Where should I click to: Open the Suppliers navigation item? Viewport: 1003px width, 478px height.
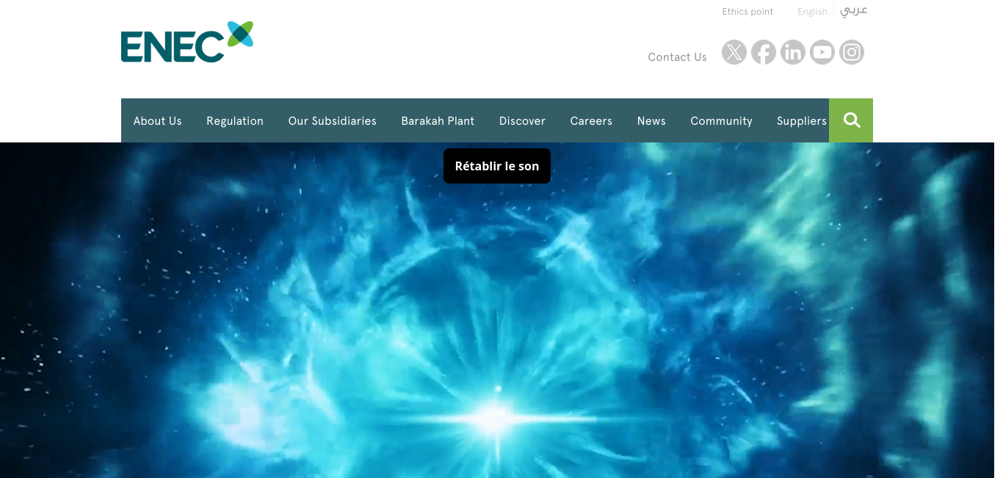(x=801, y=121)
